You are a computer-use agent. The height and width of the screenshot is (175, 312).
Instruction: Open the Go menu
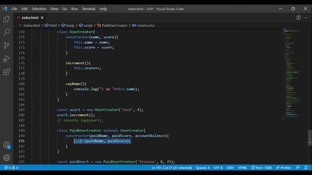[64, 9]
